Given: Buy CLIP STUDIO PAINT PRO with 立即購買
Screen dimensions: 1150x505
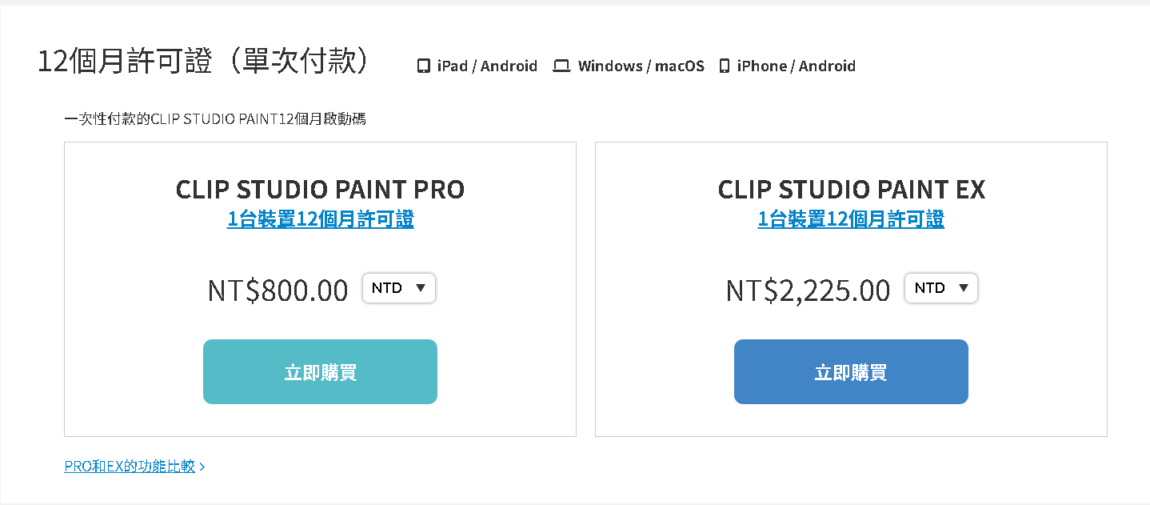Looking at the screenshot, I should [320, 372].
